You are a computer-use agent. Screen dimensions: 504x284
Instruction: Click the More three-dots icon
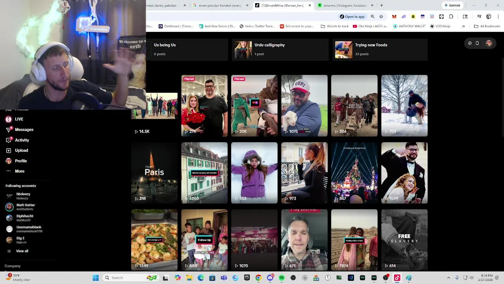(x=9, y=171)
